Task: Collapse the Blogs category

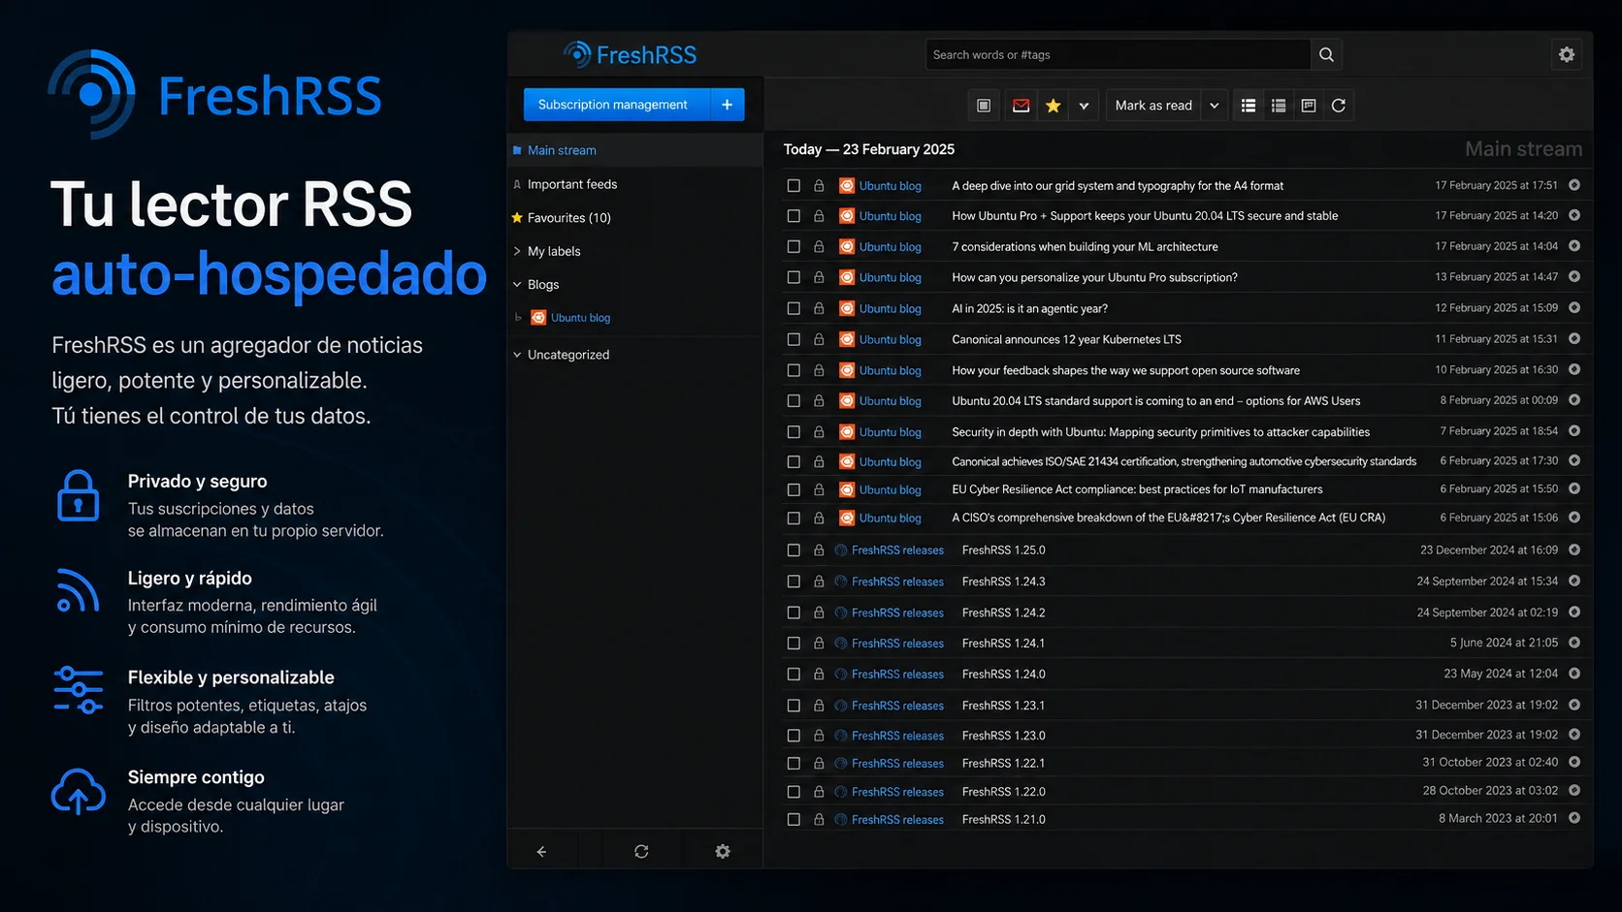Action: click(517, 285)
